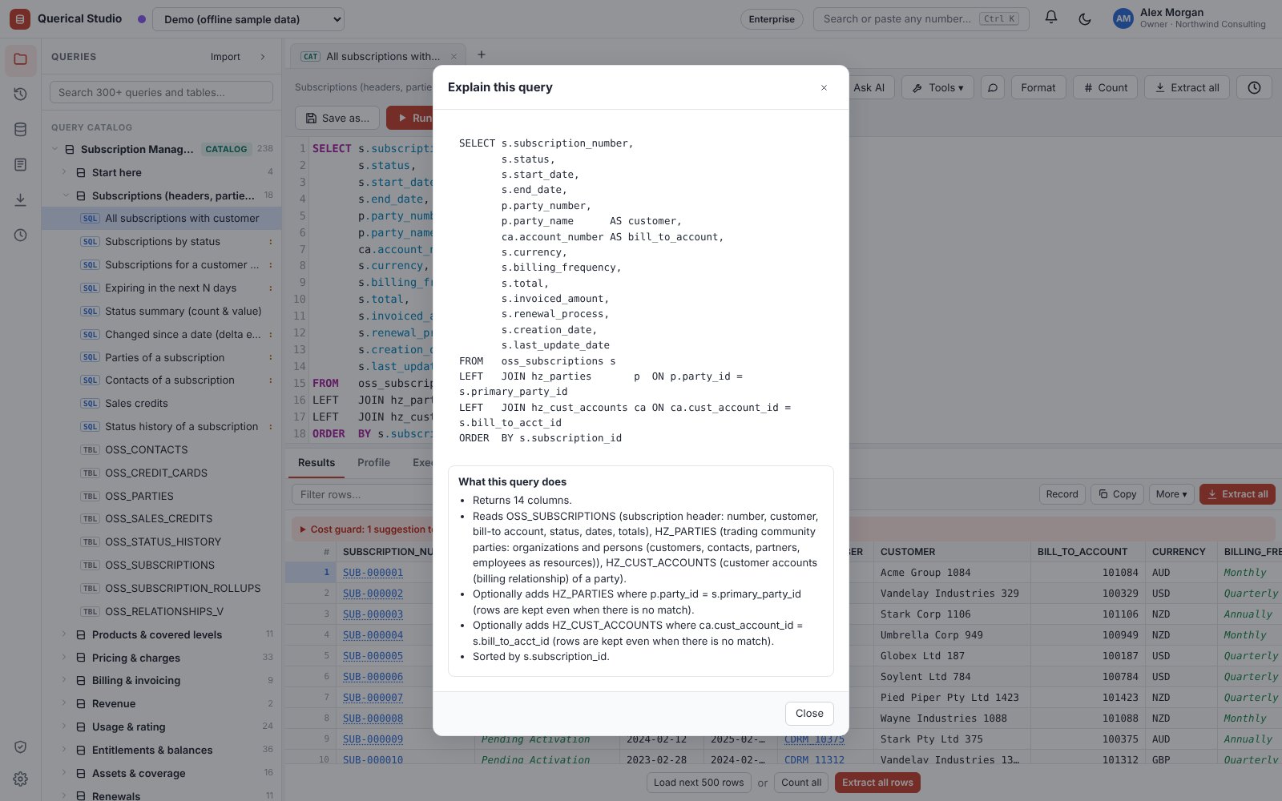Open the shield check icon in left rail
The width and height of the screenshot is (1282, 801).
point(21,747)
